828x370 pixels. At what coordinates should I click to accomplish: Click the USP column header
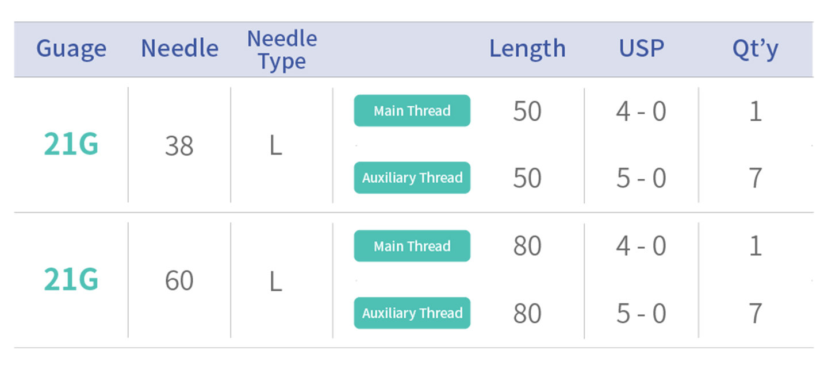coord(641,49)
